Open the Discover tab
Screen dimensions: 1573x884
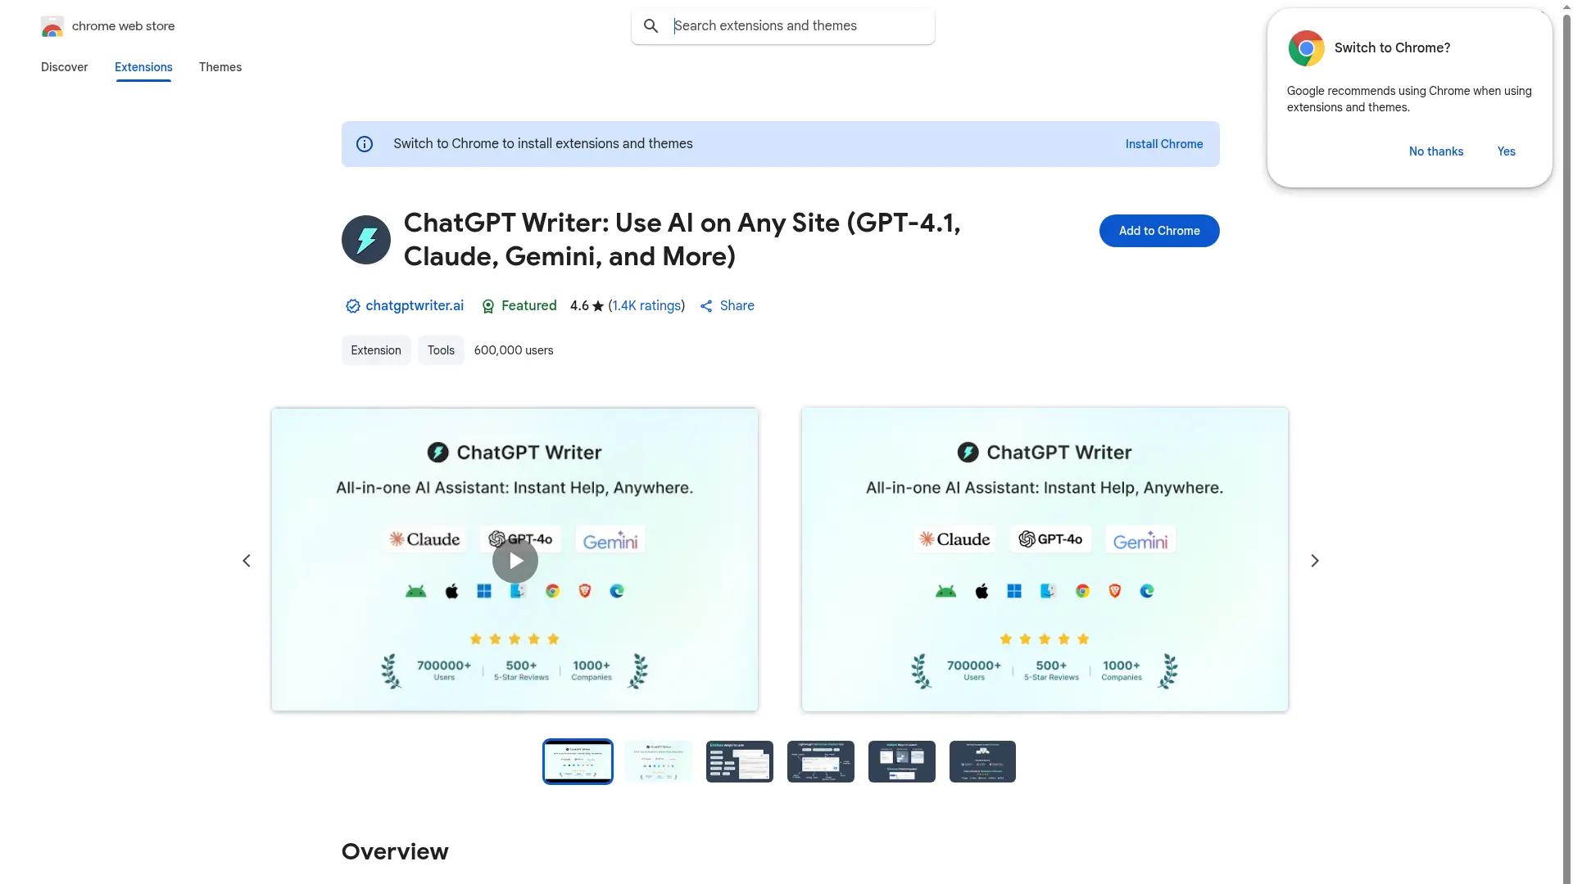(64, 67)
